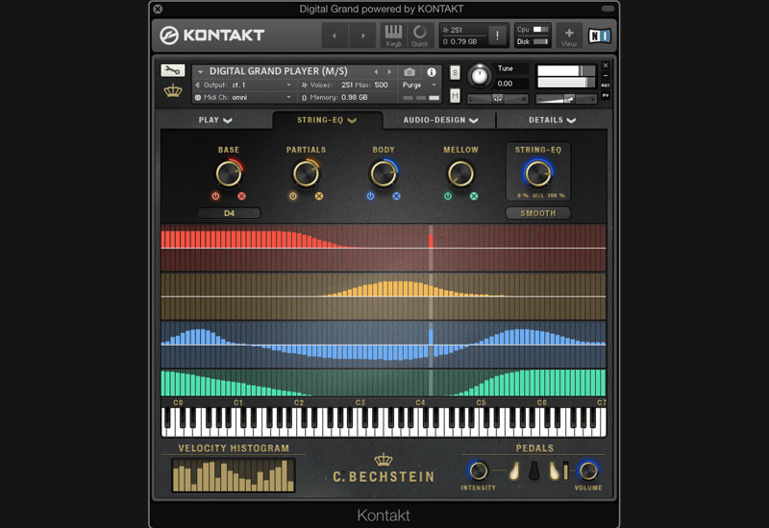Switch to the STRING-EQ tab
The image size is (769, 528).
[x=327, y=120]
